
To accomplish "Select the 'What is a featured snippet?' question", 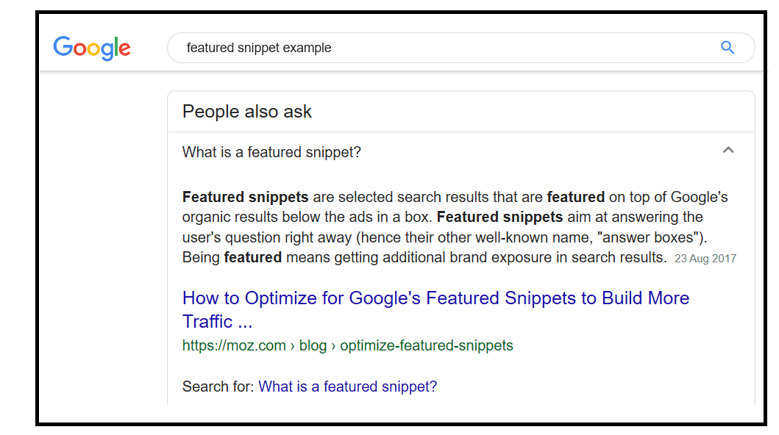I will tap(271, 152).
